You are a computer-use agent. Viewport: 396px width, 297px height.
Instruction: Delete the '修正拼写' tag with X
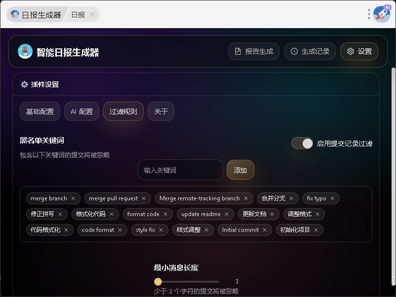coord(60,214)
